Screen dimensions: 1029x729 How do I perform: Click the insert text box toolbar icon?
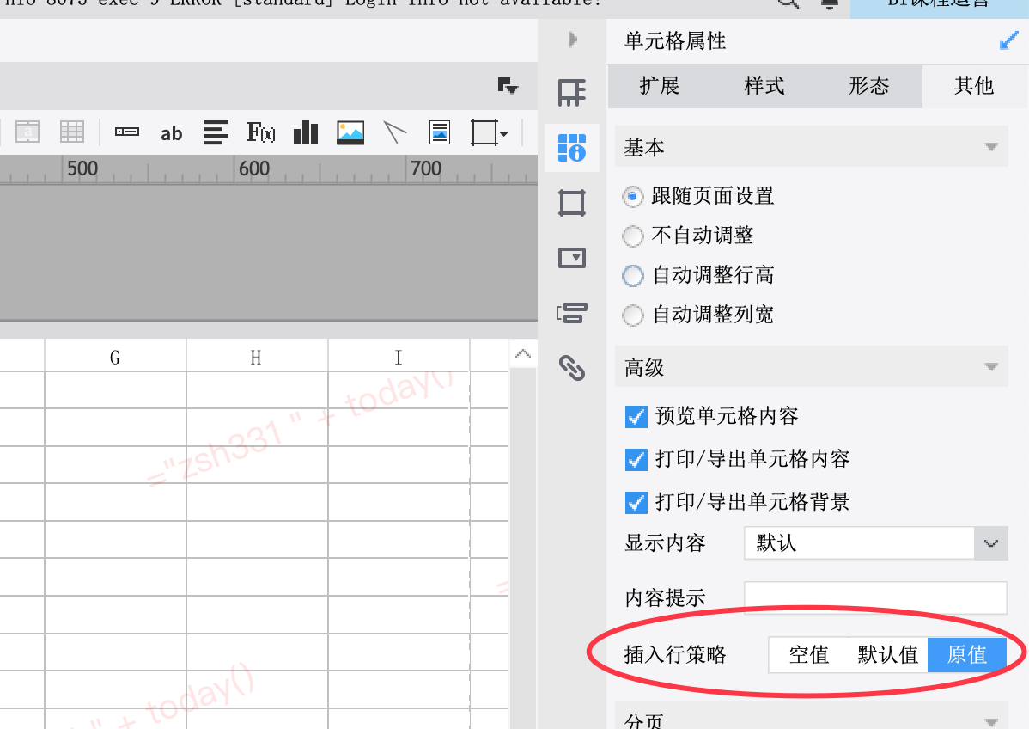(126, 132)
